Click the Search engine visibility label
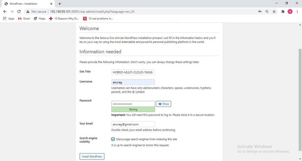The image size is (302, 161). point(88,140)
